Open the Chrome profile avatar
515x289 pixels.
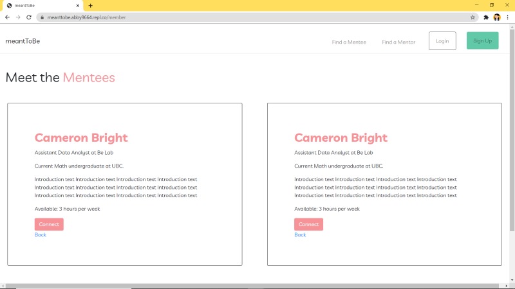(497, 17)
